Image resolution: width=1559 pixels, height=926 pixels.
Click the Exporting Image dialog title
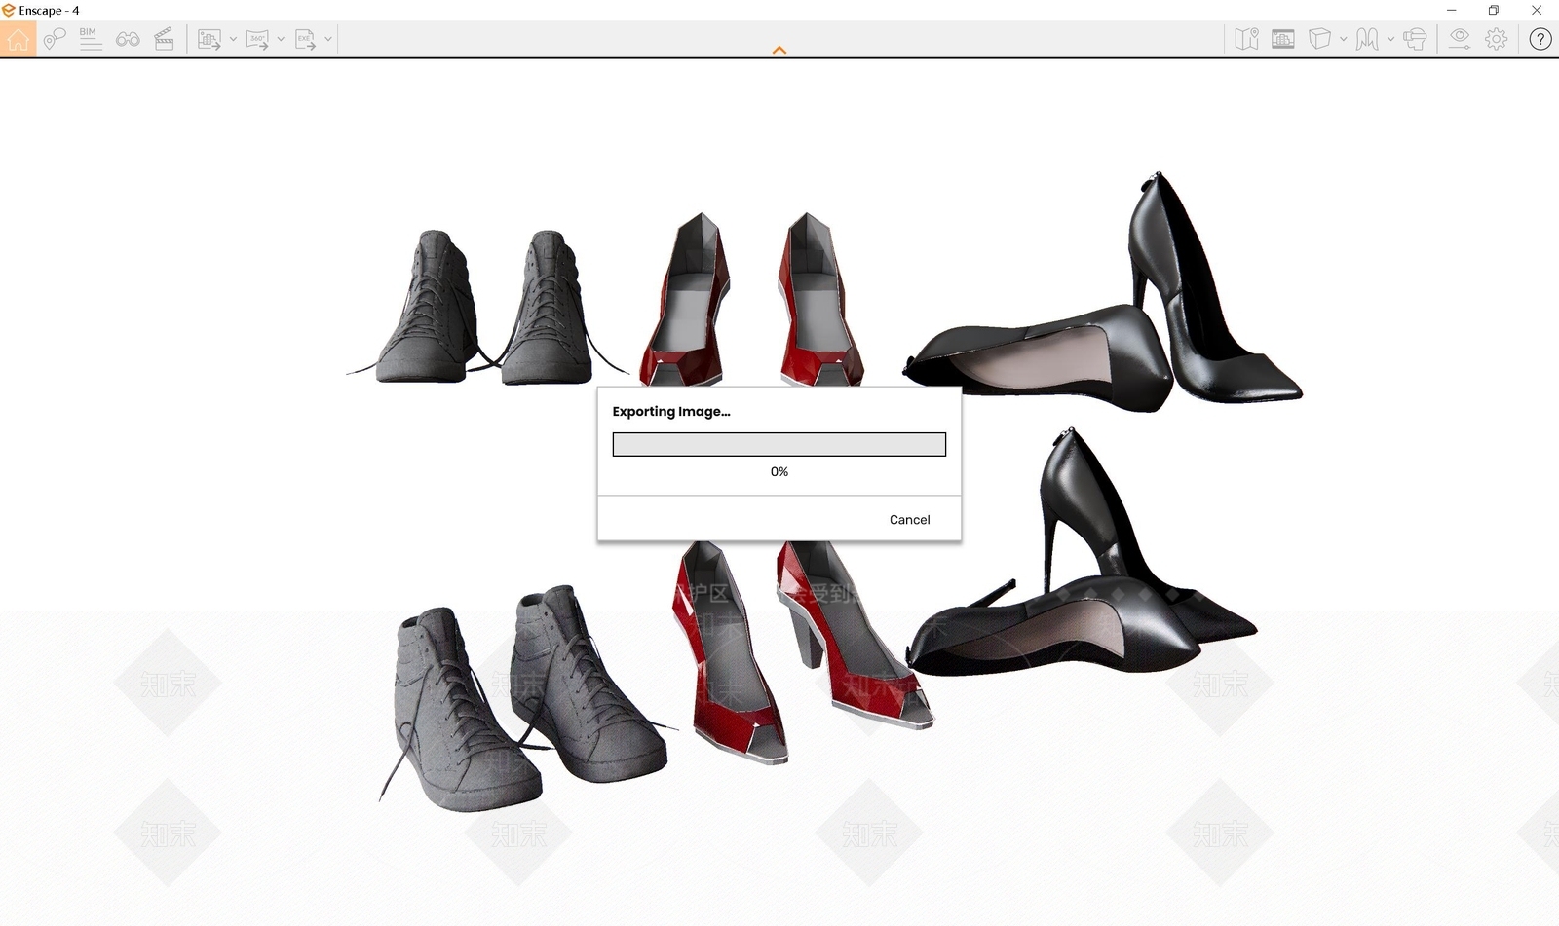pos(671,411)
